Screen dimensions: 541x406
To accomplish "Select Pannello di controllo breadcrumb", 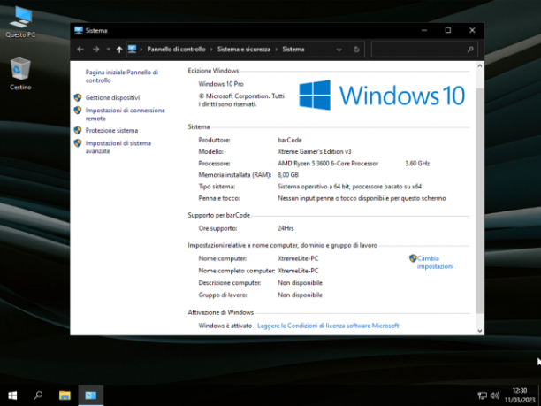I will (x=176, y=49).
